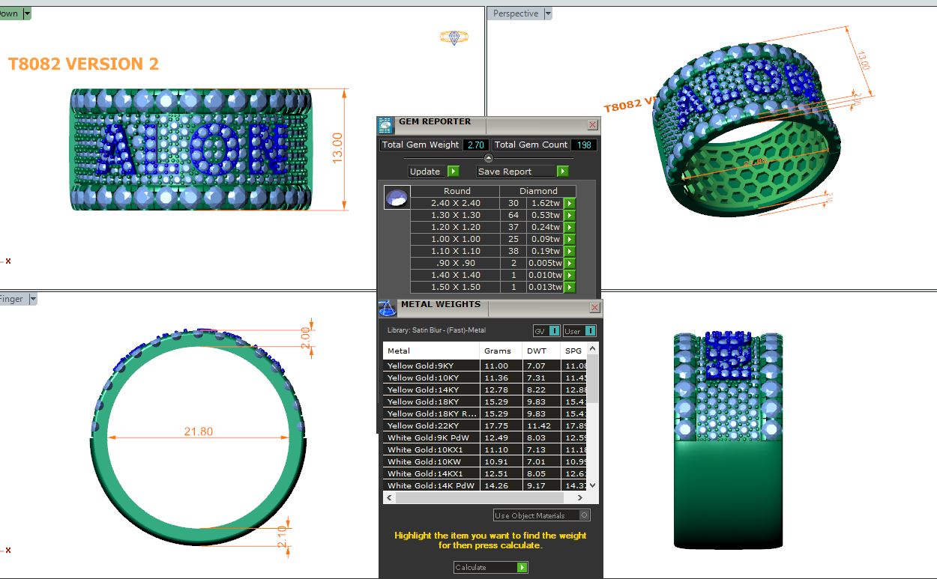Toggle the GV library switch
The width and height of the screenshot is (937, 579).
point(546,331)
